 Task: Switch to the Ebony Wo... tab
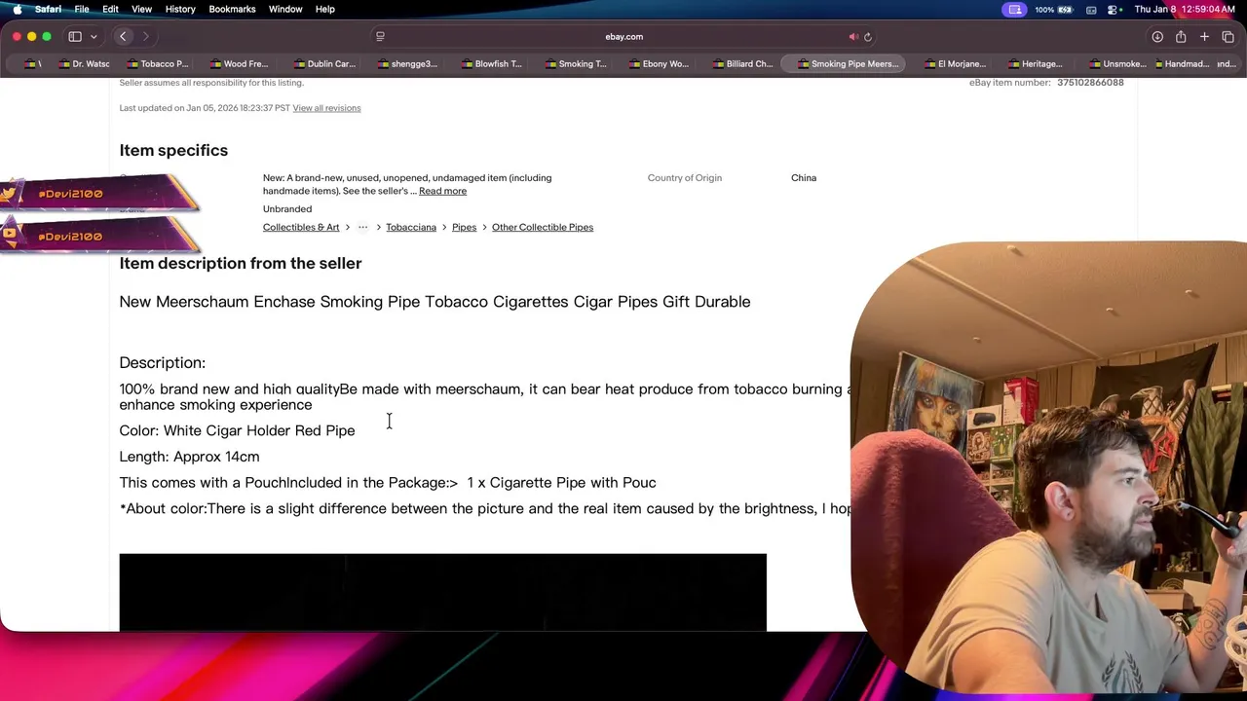658,64
